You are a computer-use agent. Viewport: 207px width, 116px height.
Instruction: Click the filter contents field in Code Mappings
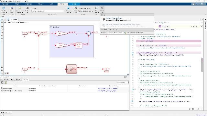(122, 82)
